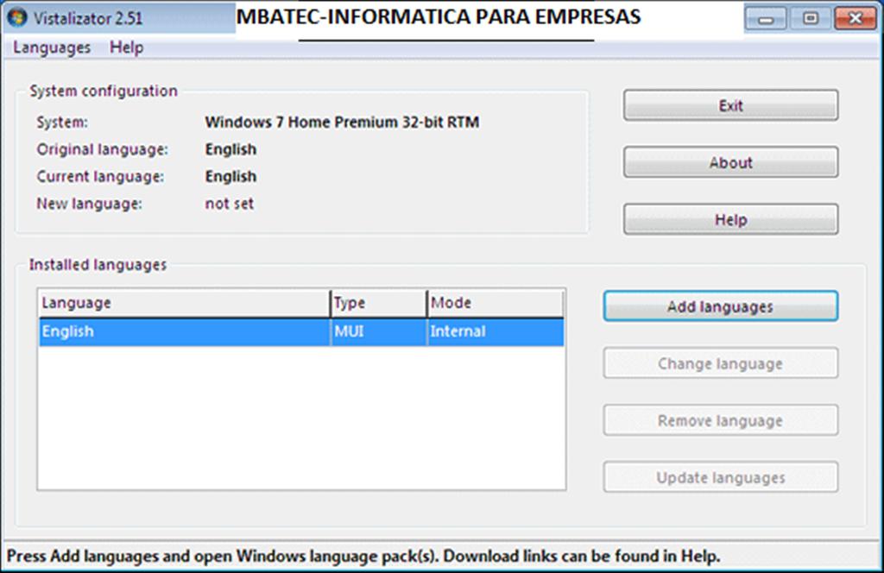Click the status bar instruction text
Image resolution: width=884 pixels, height=573 pixels.
click(363, 556)
